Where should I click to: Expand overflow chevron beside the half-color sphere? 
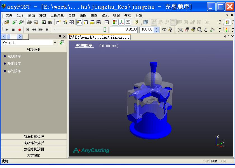[x=232, y=22]
